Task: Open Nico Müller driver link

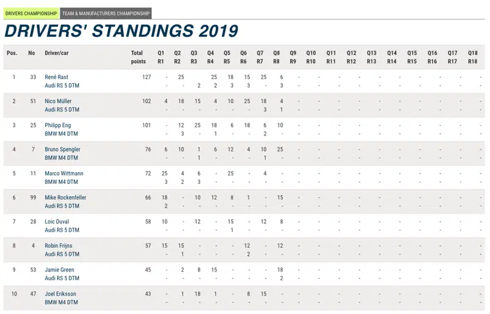Action: (58, 101)
